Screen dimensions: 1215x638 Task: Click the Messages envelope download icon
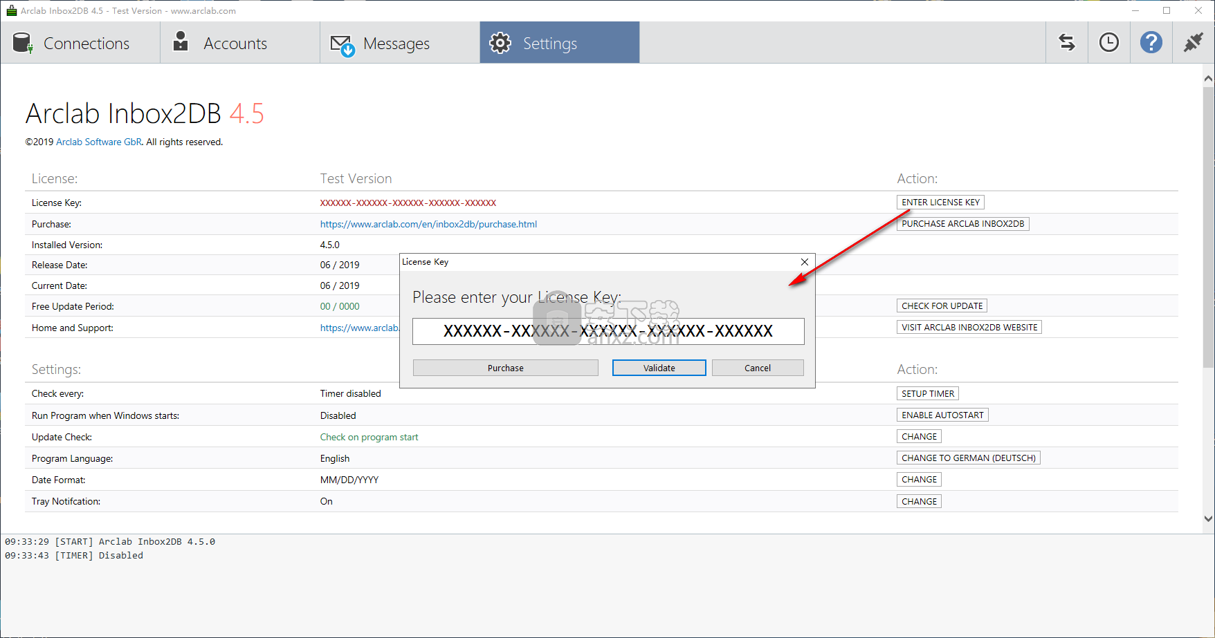[342, 46]
